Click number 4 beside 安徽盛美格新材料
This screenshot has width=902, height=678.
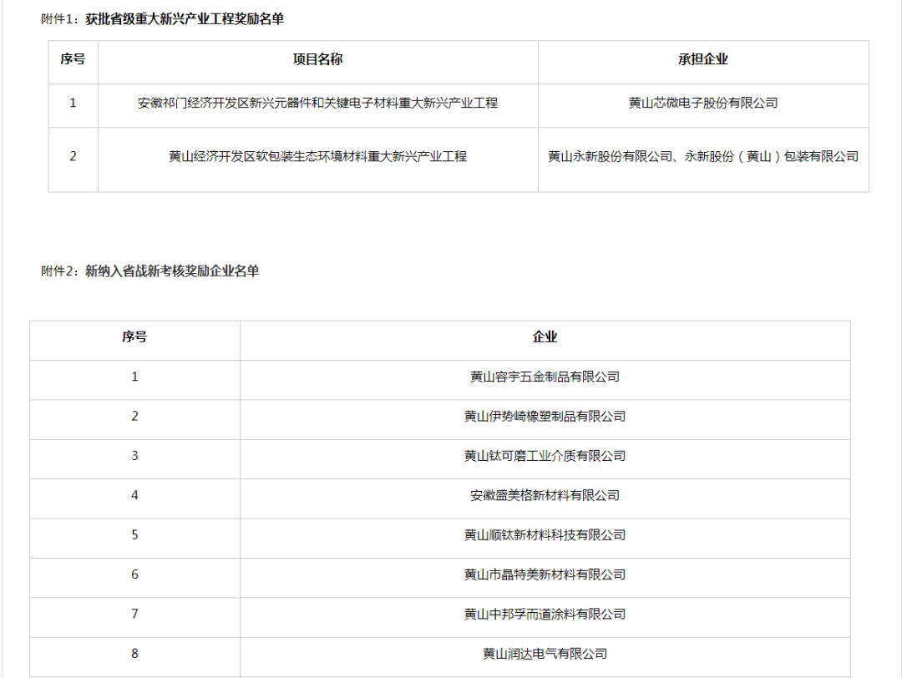pos(134,496)
